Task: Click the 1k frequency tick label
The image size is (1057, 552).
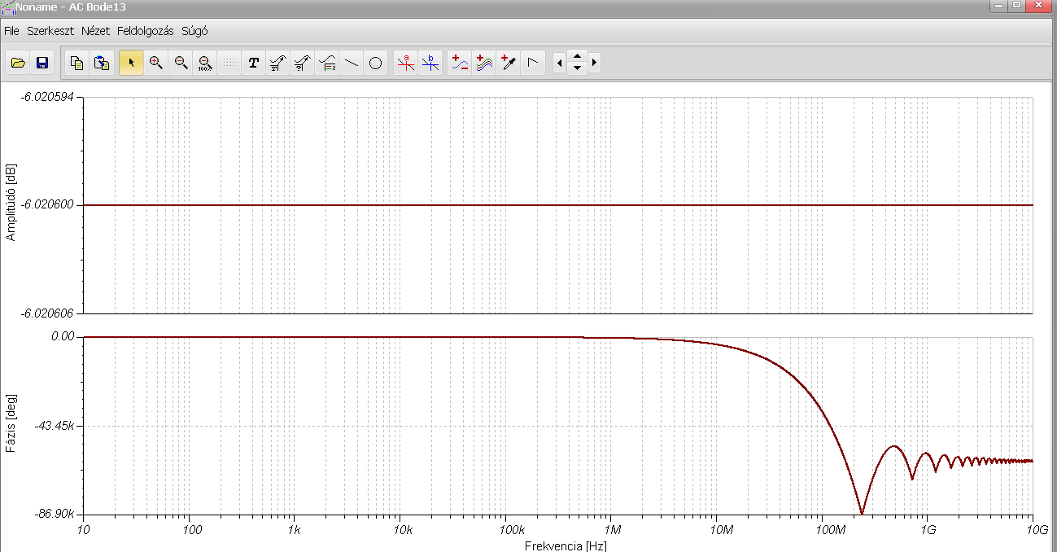Action: click(295, 530)
